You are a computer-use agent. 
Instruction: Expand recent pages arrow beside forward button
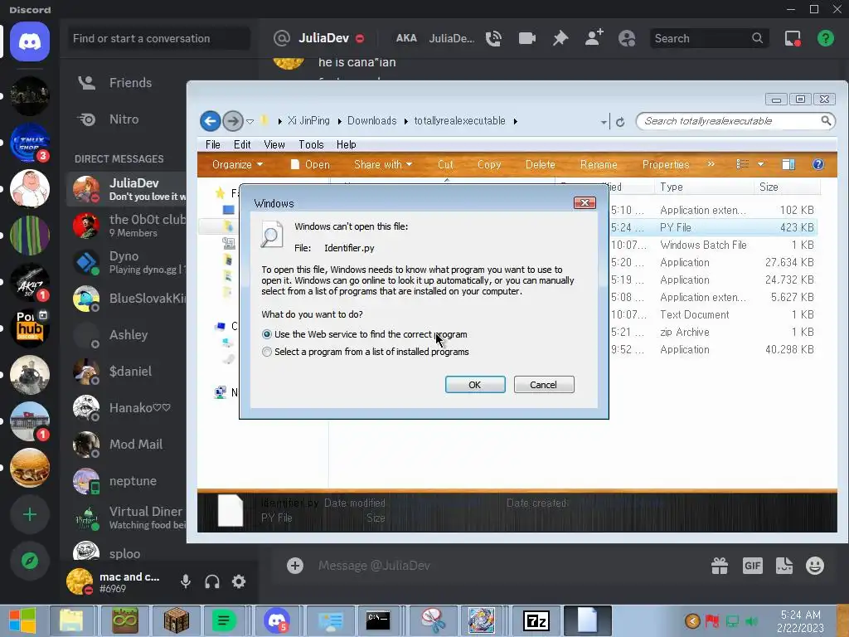(x=250, y=122)
